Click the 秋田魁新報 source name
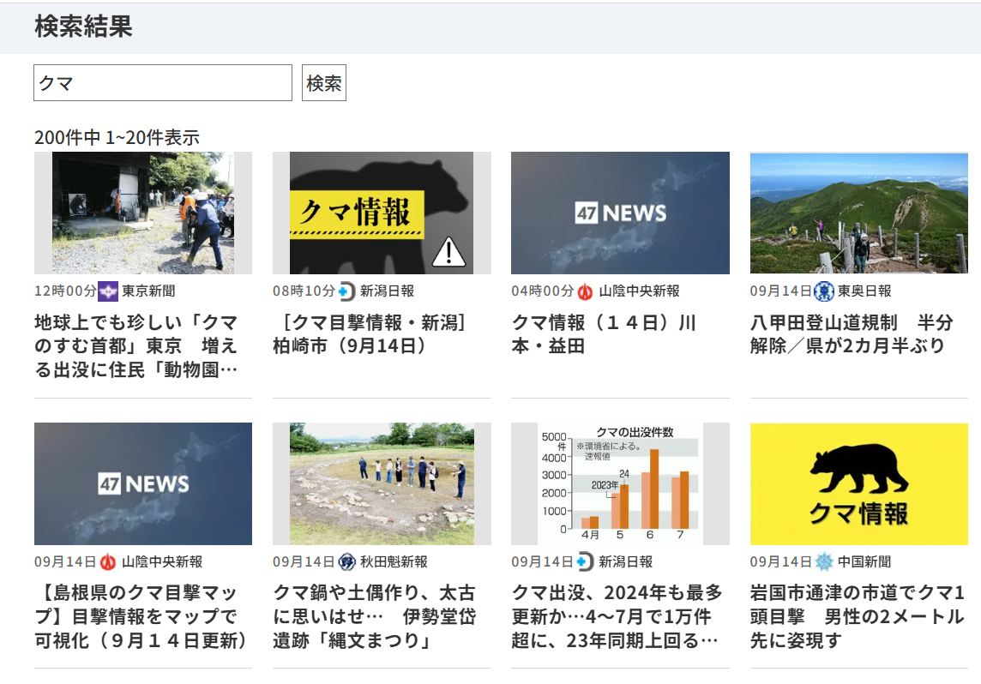981x684 pixels. pyautogui.click(x=394, y=562)
